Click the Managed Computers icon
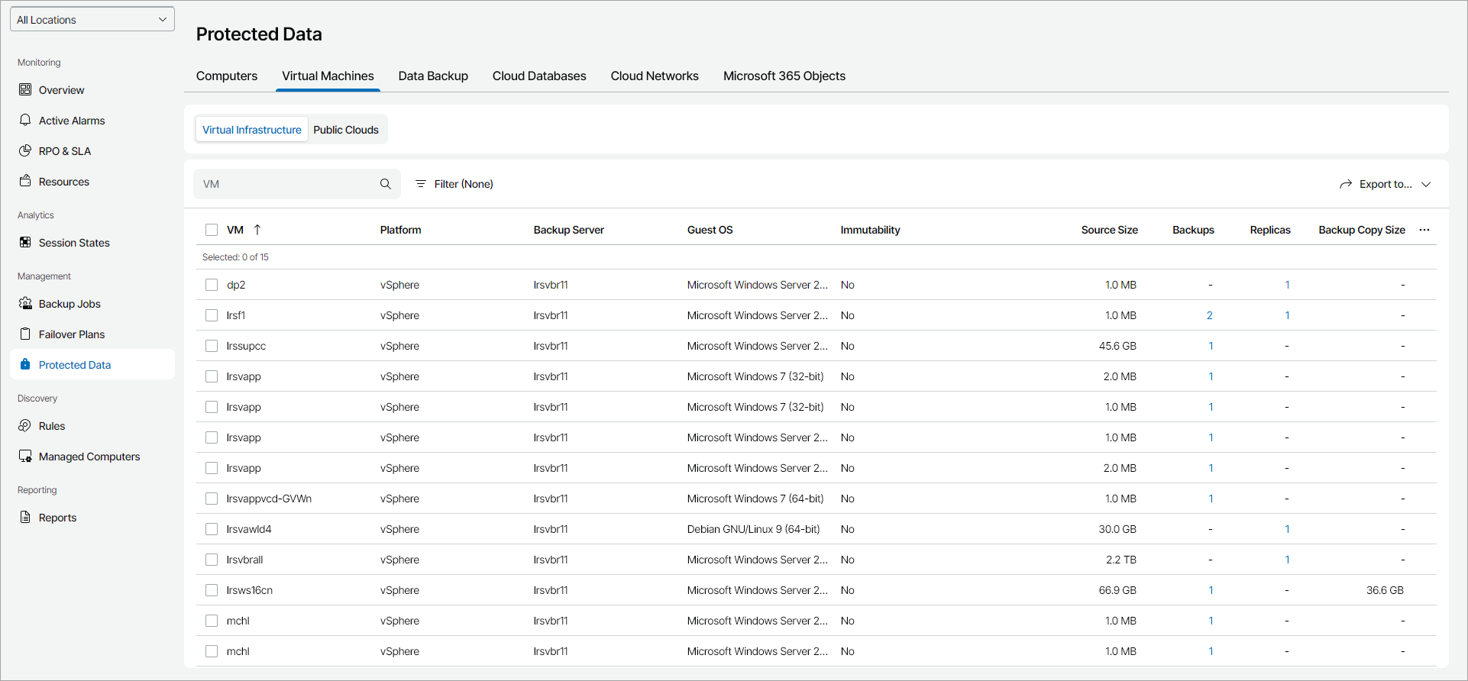1468x681 pixels. [25, 456]
